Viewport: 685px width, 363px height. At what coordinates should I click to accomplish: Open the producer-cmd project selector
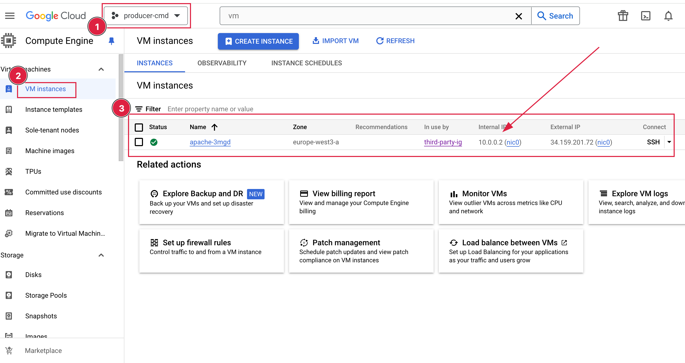[x=146, y=16]
